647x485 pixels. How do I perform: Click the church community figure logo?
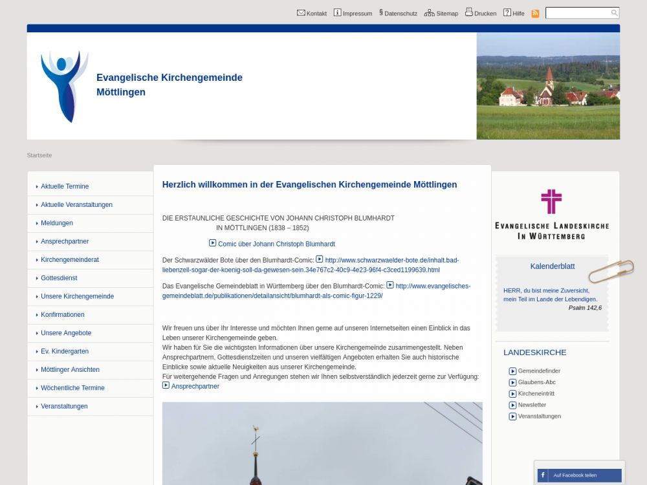coord(64,86)
